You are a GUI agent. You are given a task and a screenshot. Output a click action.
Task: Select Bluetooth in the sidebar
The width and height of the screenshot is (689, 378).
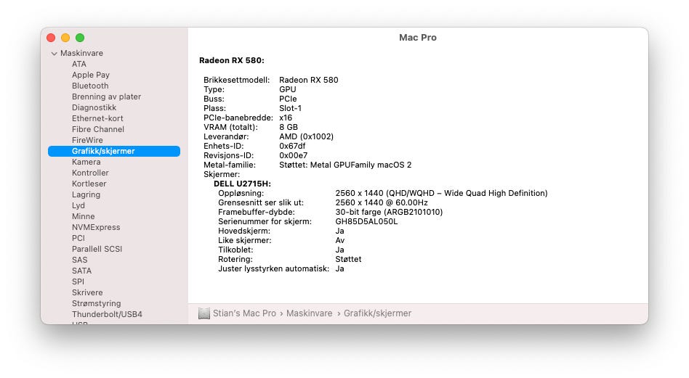pyautogui.click(x=90, y=86)
